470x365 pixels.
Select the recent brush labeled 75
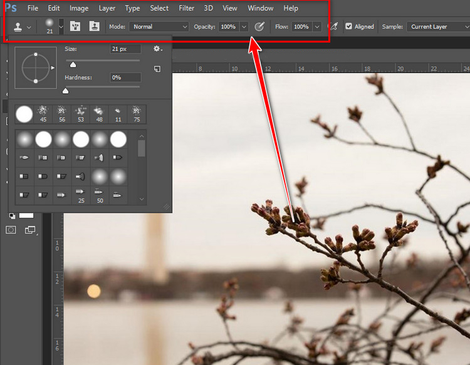137,114
